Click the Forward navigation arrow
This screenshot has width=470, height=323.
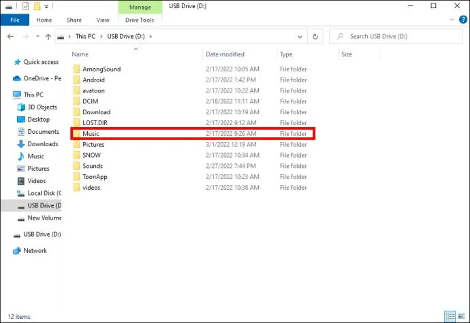26,37
